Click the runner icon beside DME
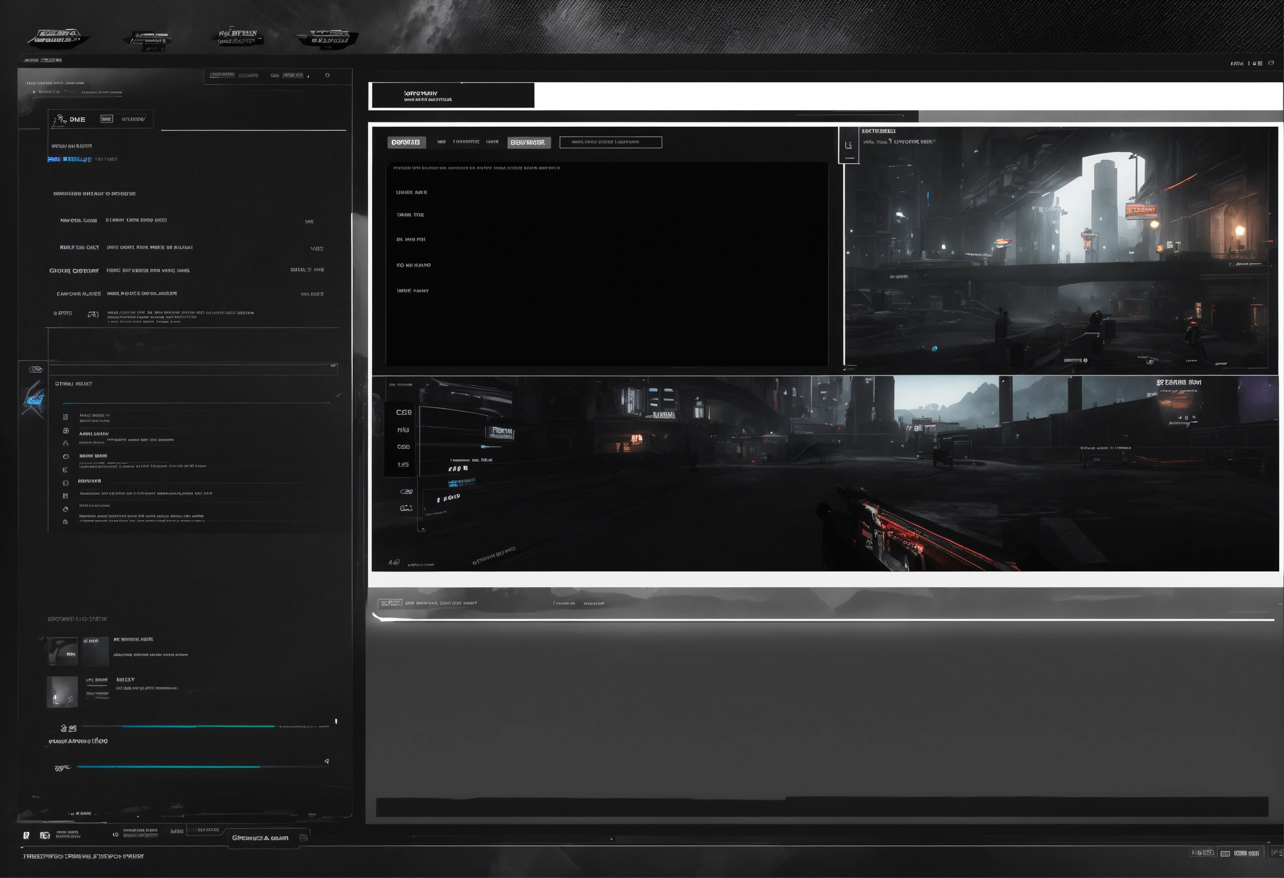1284x878 pixels. [x=59, y=120]
